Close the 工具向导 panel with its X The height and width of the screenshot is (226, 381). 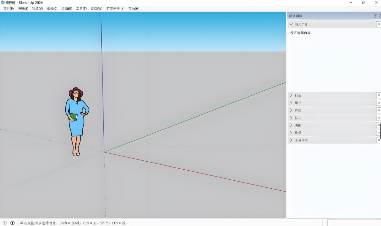379,140
